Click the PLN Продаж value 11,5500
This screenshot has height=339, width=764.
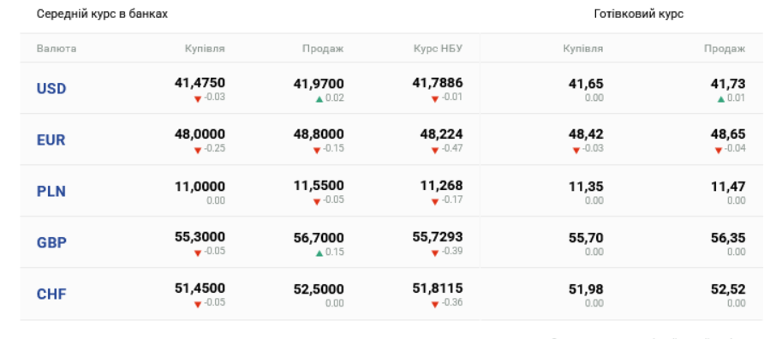coord(319,186)
